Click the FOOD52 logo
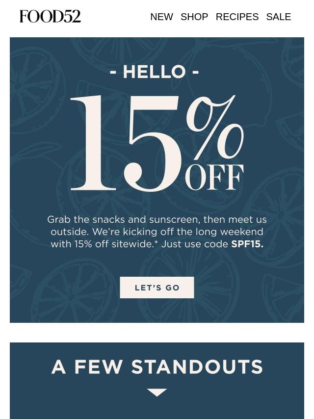The height and width of the screenshot is (419, 314). (x=50, y=16)
